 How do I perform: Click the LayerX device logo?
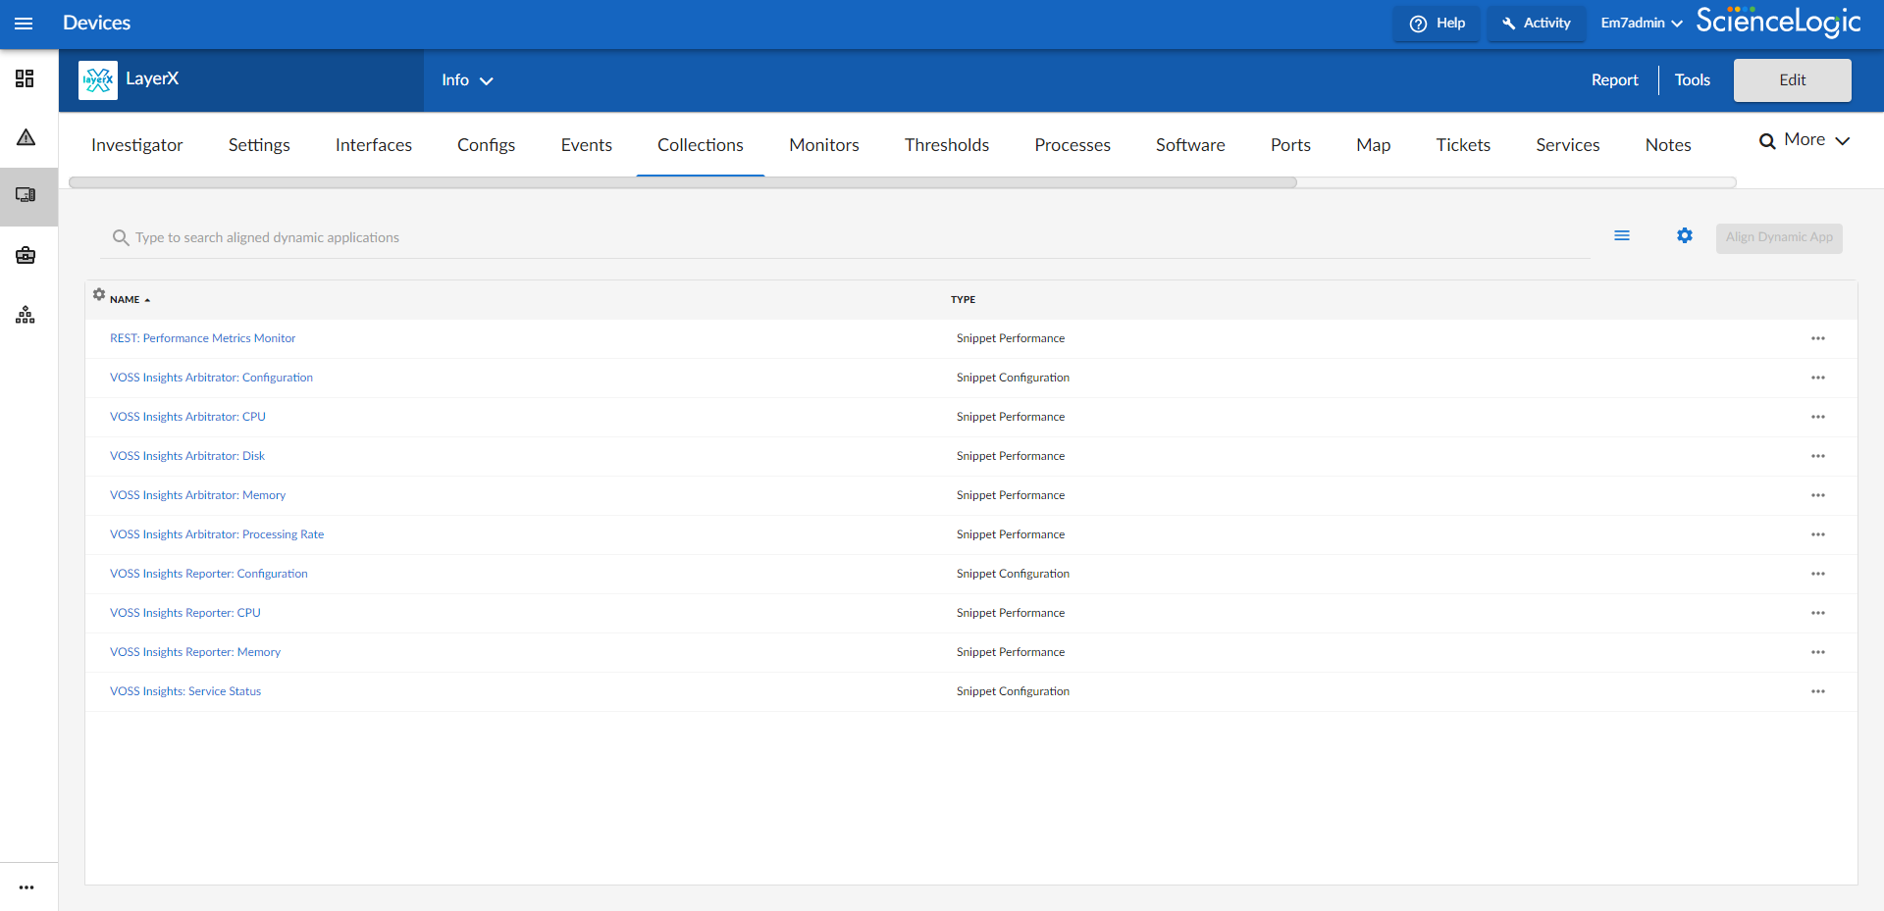[98, 79]
